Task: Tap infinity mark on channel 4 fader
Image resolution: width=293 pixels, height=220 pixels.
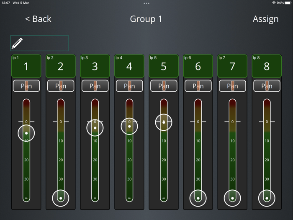Action: pos(129,198)
